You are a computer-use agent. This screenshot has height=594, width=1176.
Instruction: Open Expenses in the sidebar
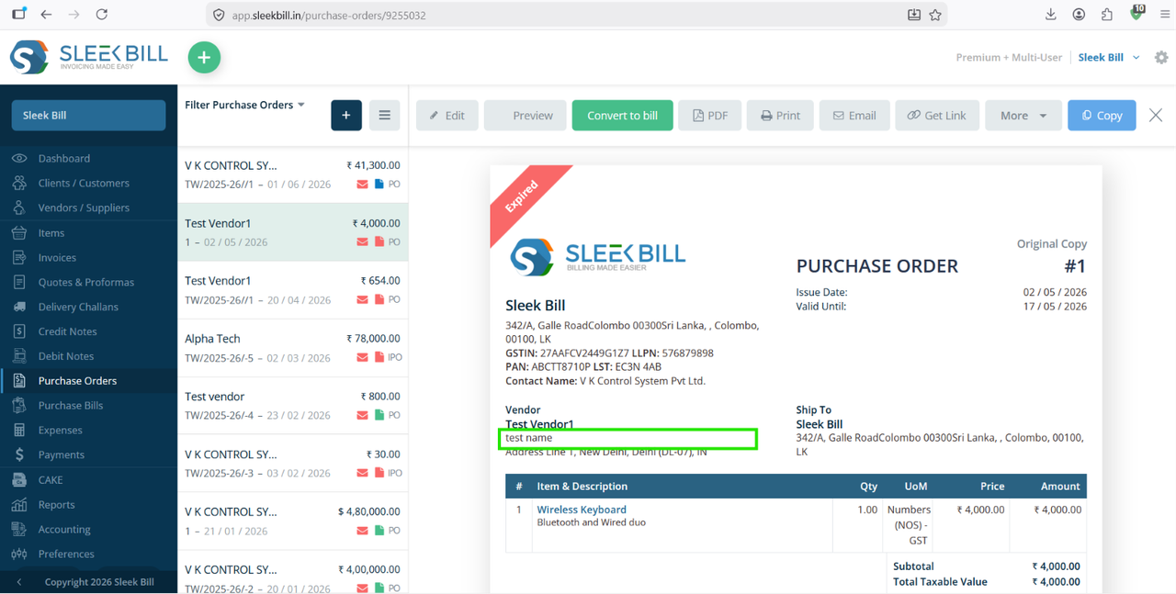tap(61, 430)
